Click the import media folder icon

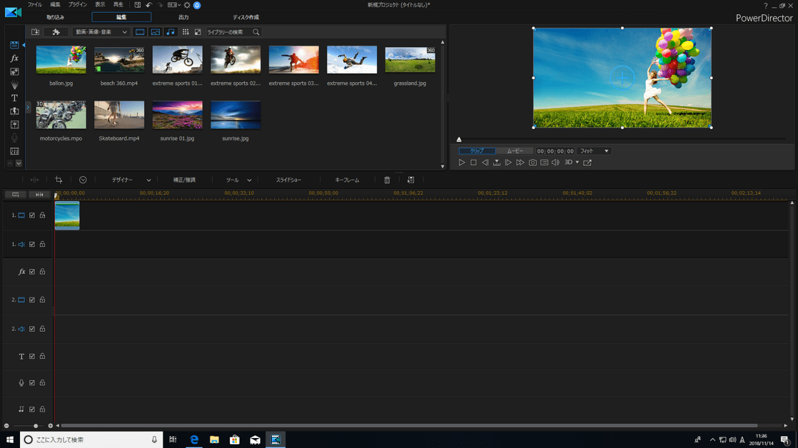[36, 32]
